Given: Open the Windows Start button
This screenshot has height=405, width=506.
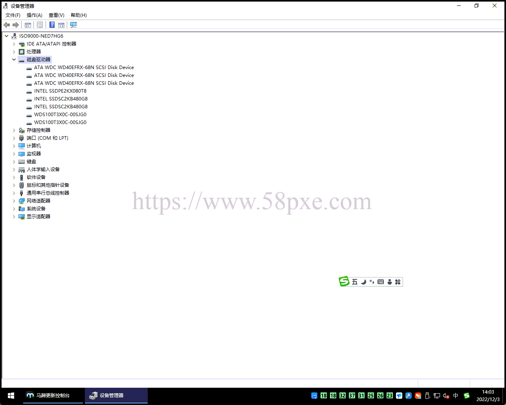Looking at the screenshot, I should click(x=11, y=396).
